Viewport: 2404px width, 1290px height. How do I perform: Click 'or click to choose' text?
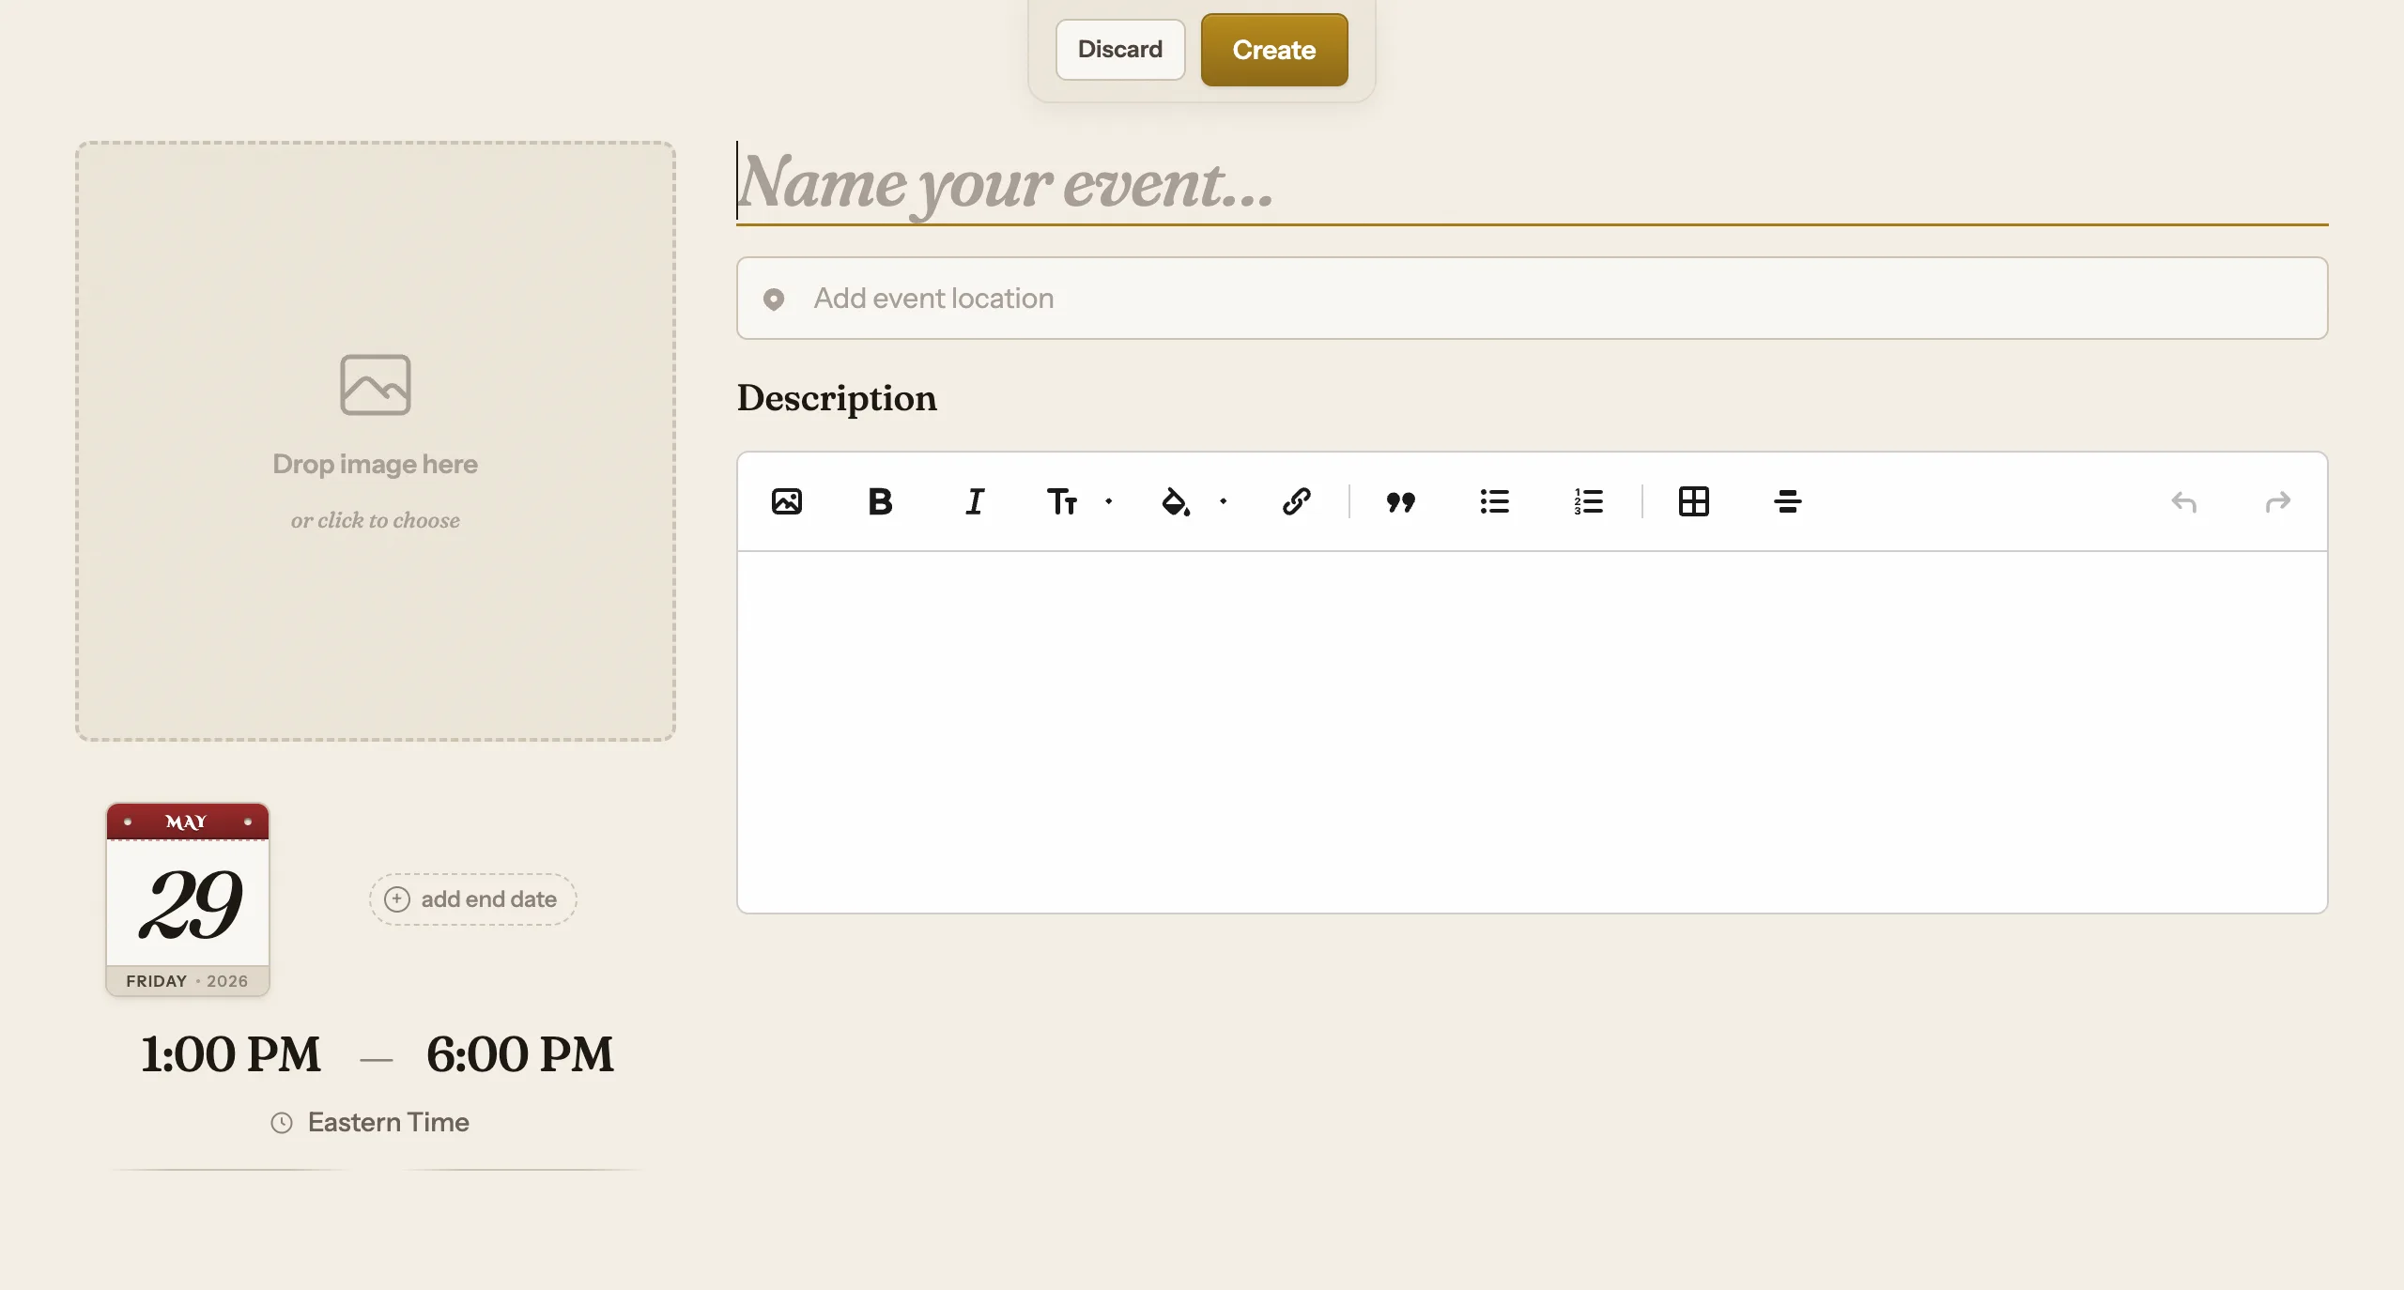pos(375,520)
